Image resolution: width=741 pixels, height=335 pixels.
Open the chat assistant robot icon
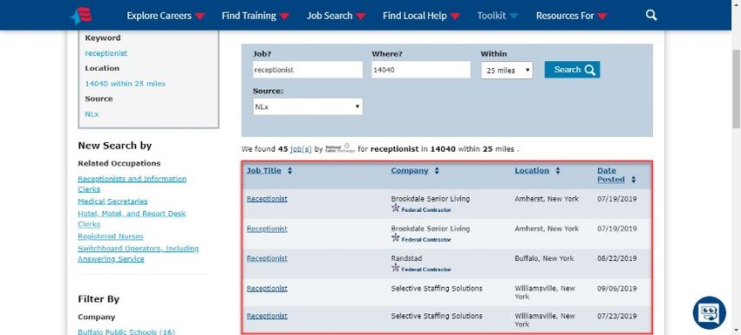tap(710, 313)
